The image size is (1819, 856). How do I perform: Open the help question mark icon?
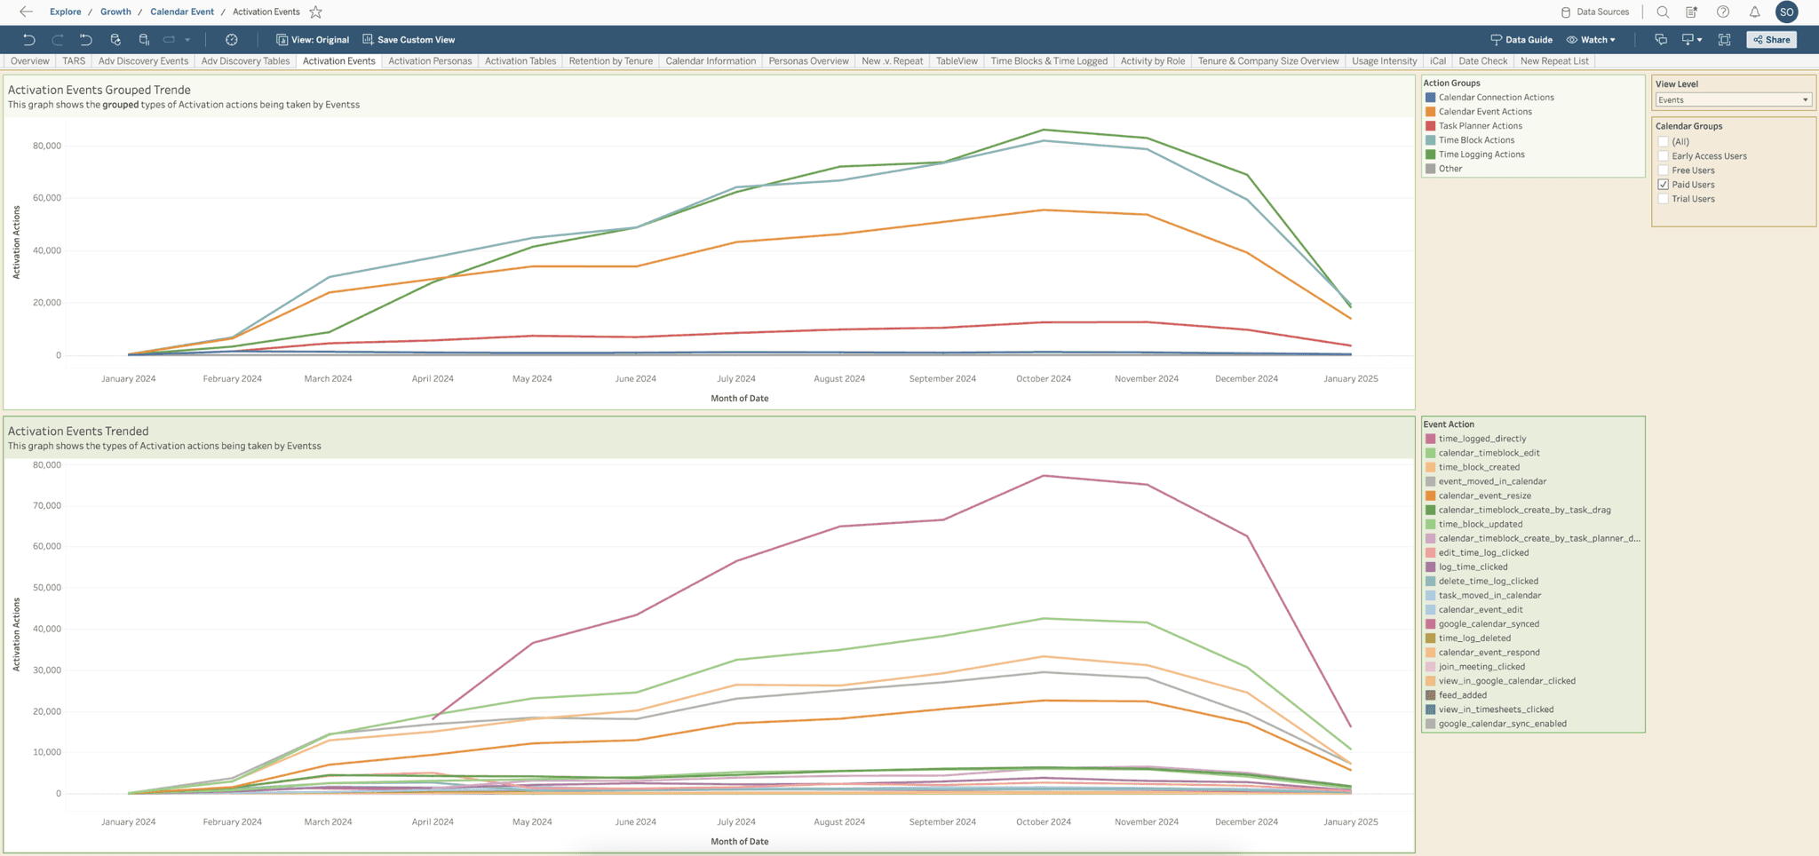(x=1723, y=12)
